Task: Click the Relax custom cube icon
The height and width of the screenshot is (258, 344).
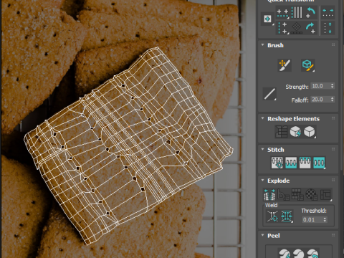Action: coord(310,132)
